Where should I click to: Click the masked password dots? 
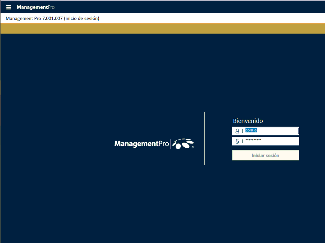coord(253,140)
